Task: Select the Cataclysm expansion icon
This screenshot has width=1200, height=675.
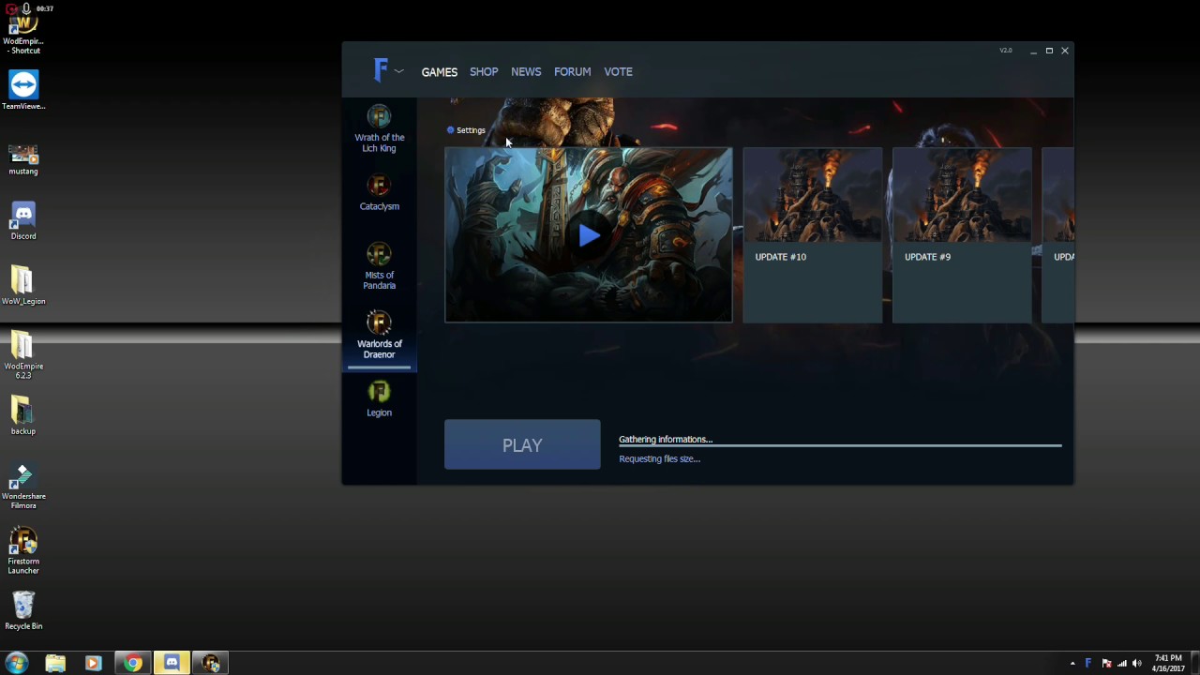Action: [x=379, y=185]
